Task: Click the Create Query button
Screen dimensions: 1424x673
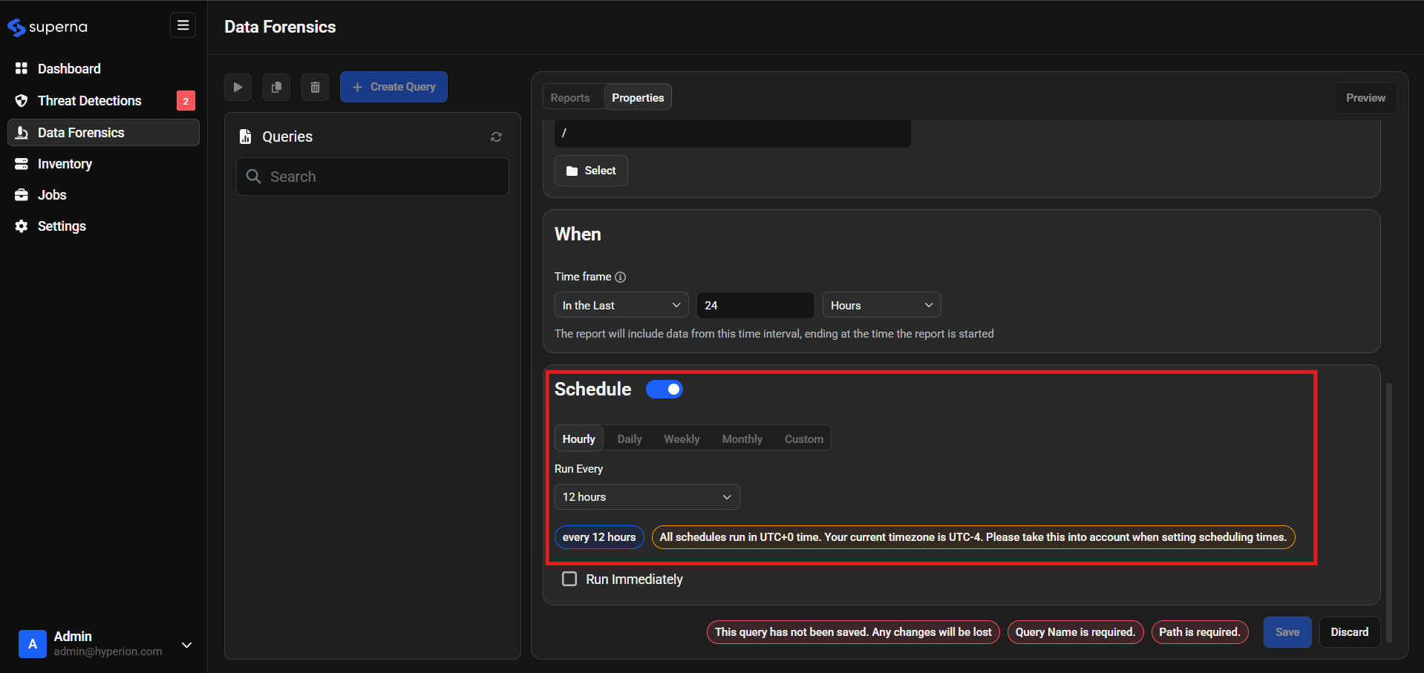Action: point(393,87)
